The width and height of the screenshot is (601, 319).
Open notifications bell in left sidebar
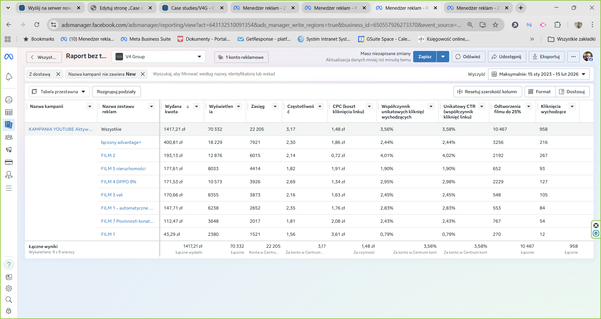point(9,77)
